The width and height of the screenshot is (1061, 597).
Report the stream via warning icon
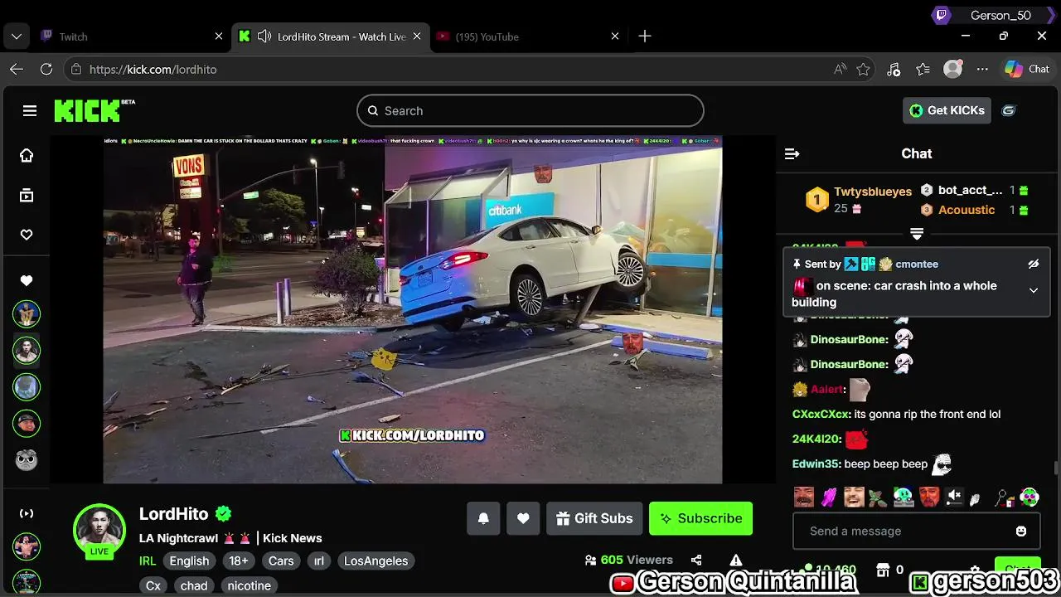735,561
